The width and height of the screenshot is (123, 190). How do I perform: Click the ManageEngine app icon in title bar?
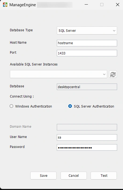(5, 5)
